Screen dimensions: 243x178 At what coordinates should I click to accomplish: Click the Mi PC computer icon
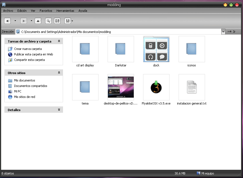pos(10,92)
